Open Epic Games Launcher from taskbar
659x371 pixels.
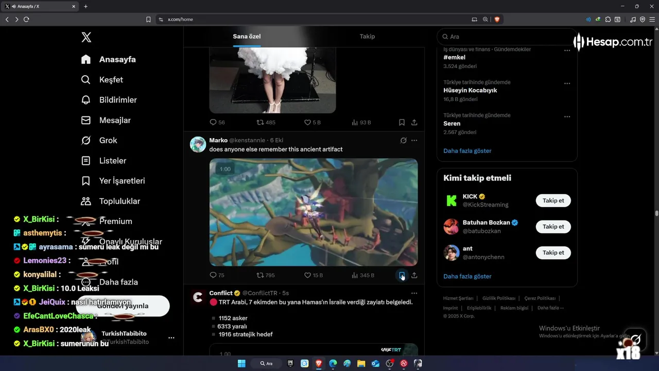pyautogui.click(x=290, y=363)
